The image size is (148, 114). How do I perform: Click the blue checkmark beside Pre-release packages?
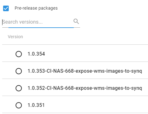coord(6,8)
